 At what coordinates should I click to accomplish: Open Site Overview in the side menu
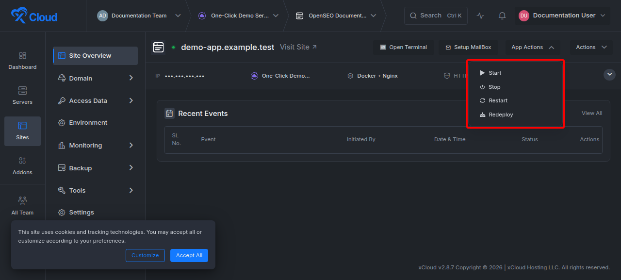[95, 56]
